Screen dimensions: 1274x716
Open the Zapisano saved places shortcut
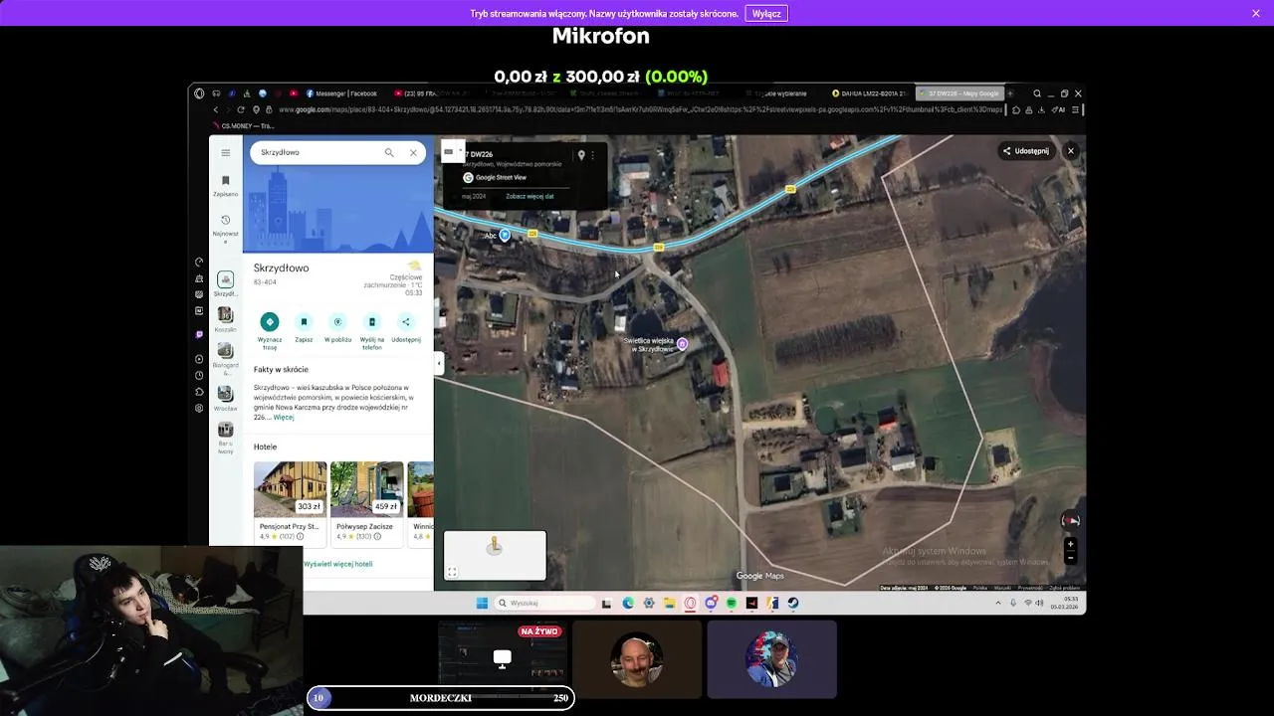tap(226, 186)
